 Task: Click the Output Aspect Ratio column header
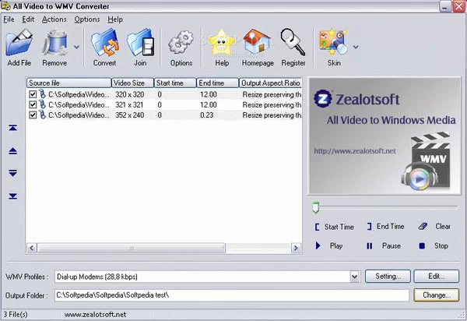(270, 83)
